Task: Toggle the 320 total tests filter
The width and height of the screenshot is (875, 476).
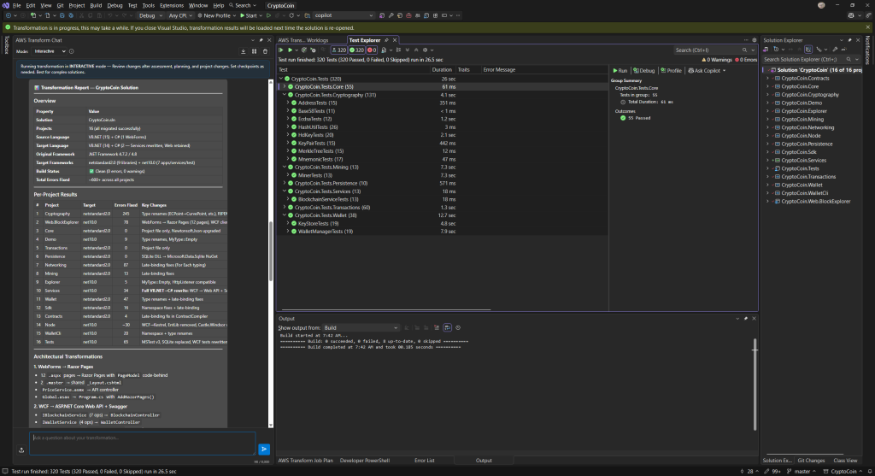Action: click(339, 50)
